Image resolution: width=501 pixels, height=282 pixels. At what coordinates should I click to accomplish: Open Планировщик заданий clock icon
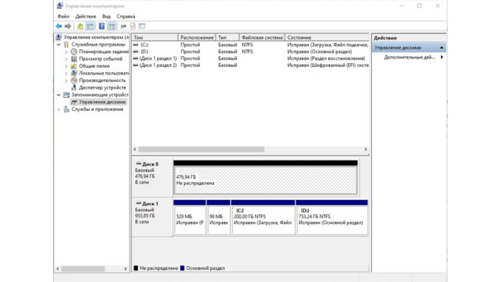(x=74, y=52)
